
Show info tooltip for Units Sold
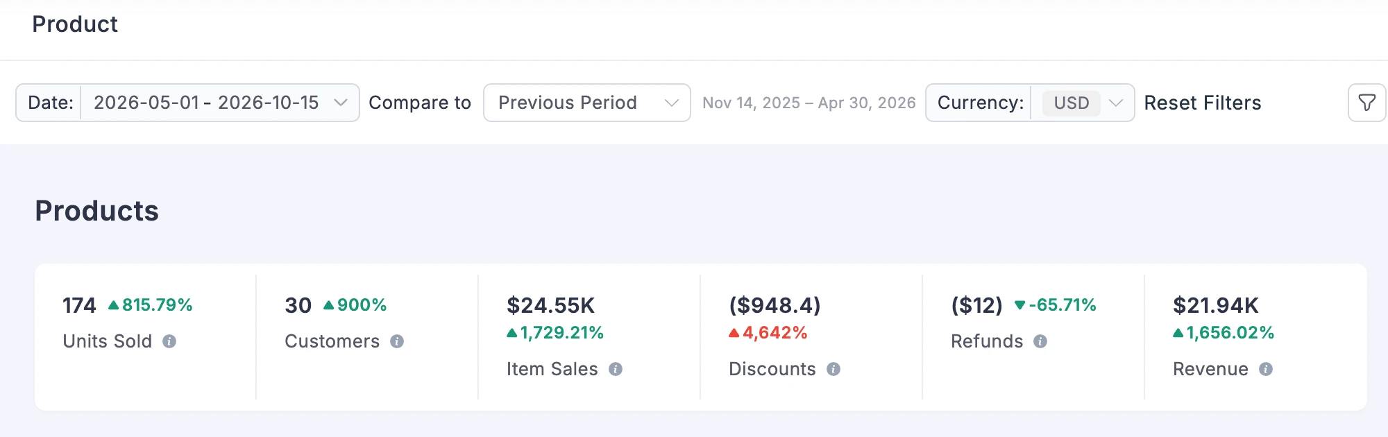169,341
